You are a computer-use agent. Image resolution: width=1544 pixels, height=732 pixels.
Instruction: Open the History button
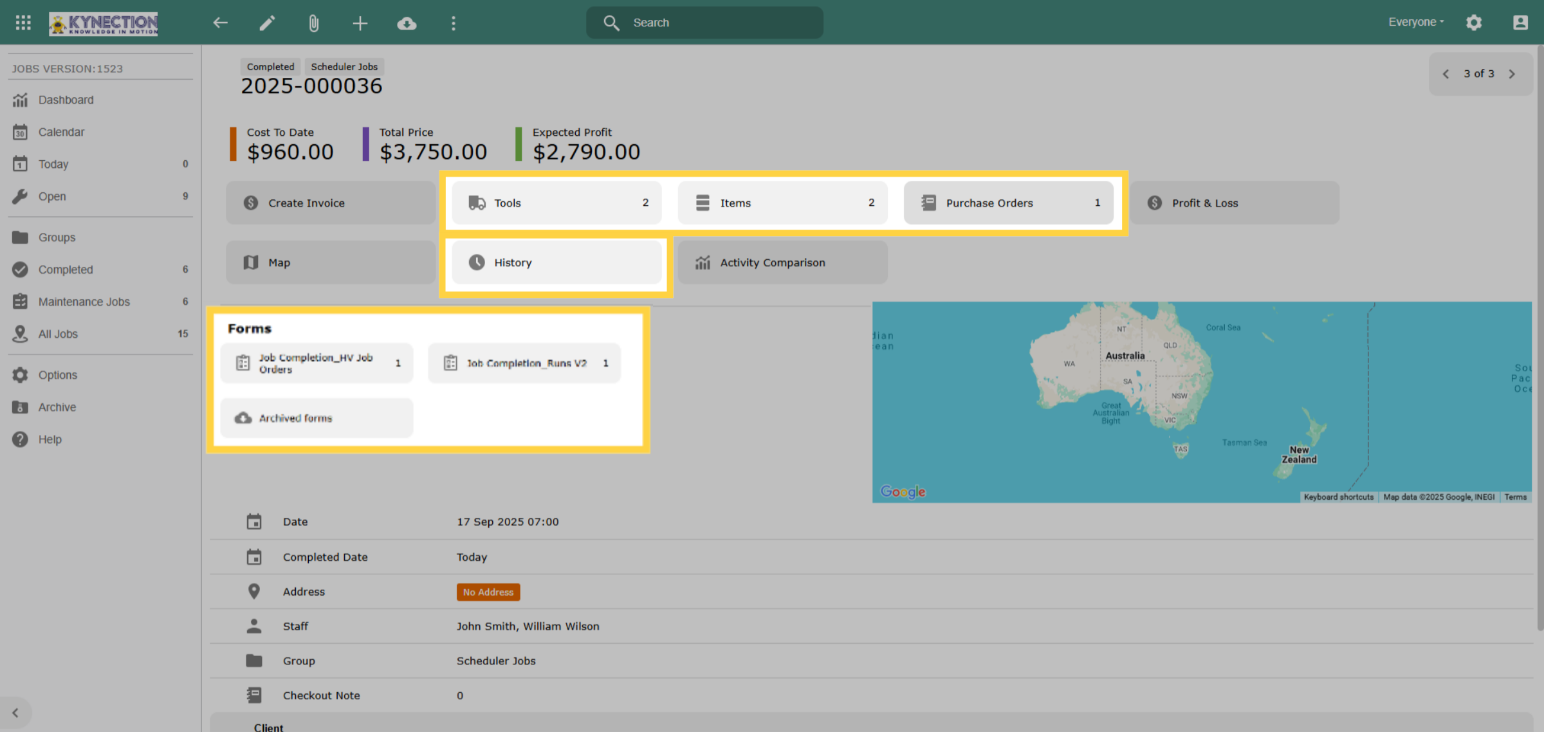pos(556,262)
